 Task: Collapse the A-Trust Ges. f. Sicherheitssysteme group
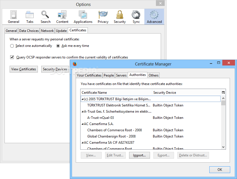coord(82,112)
